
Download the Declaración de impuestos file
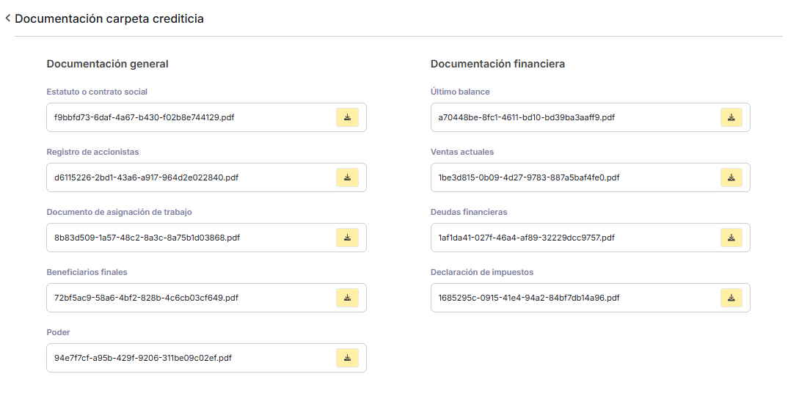(732, 298)
